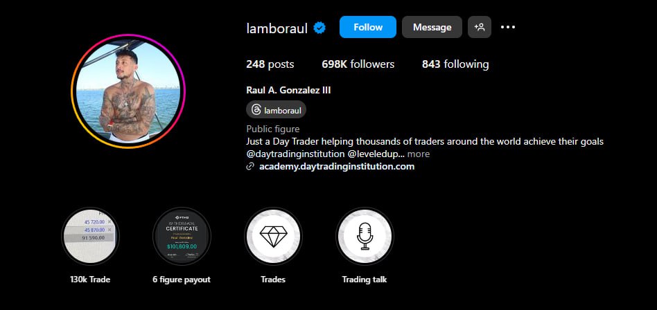Follow the lamboraul account

[x=368, y=27]
